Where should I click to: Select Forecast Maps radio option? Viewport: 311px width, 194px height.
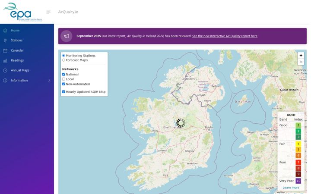(63, 60)
